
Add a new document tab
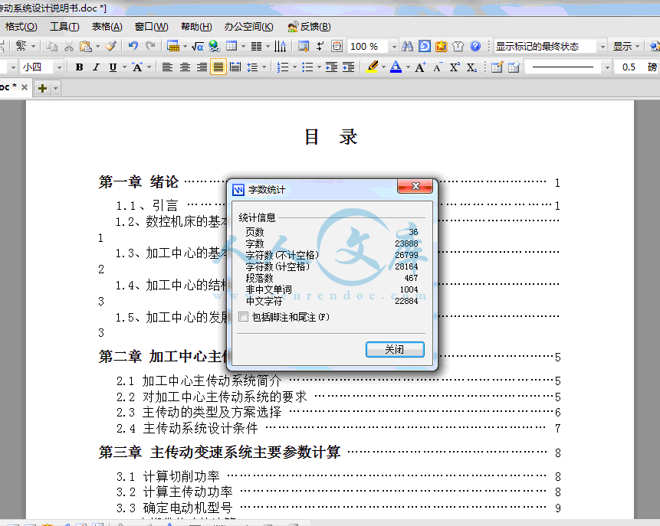tap(42, 88)
